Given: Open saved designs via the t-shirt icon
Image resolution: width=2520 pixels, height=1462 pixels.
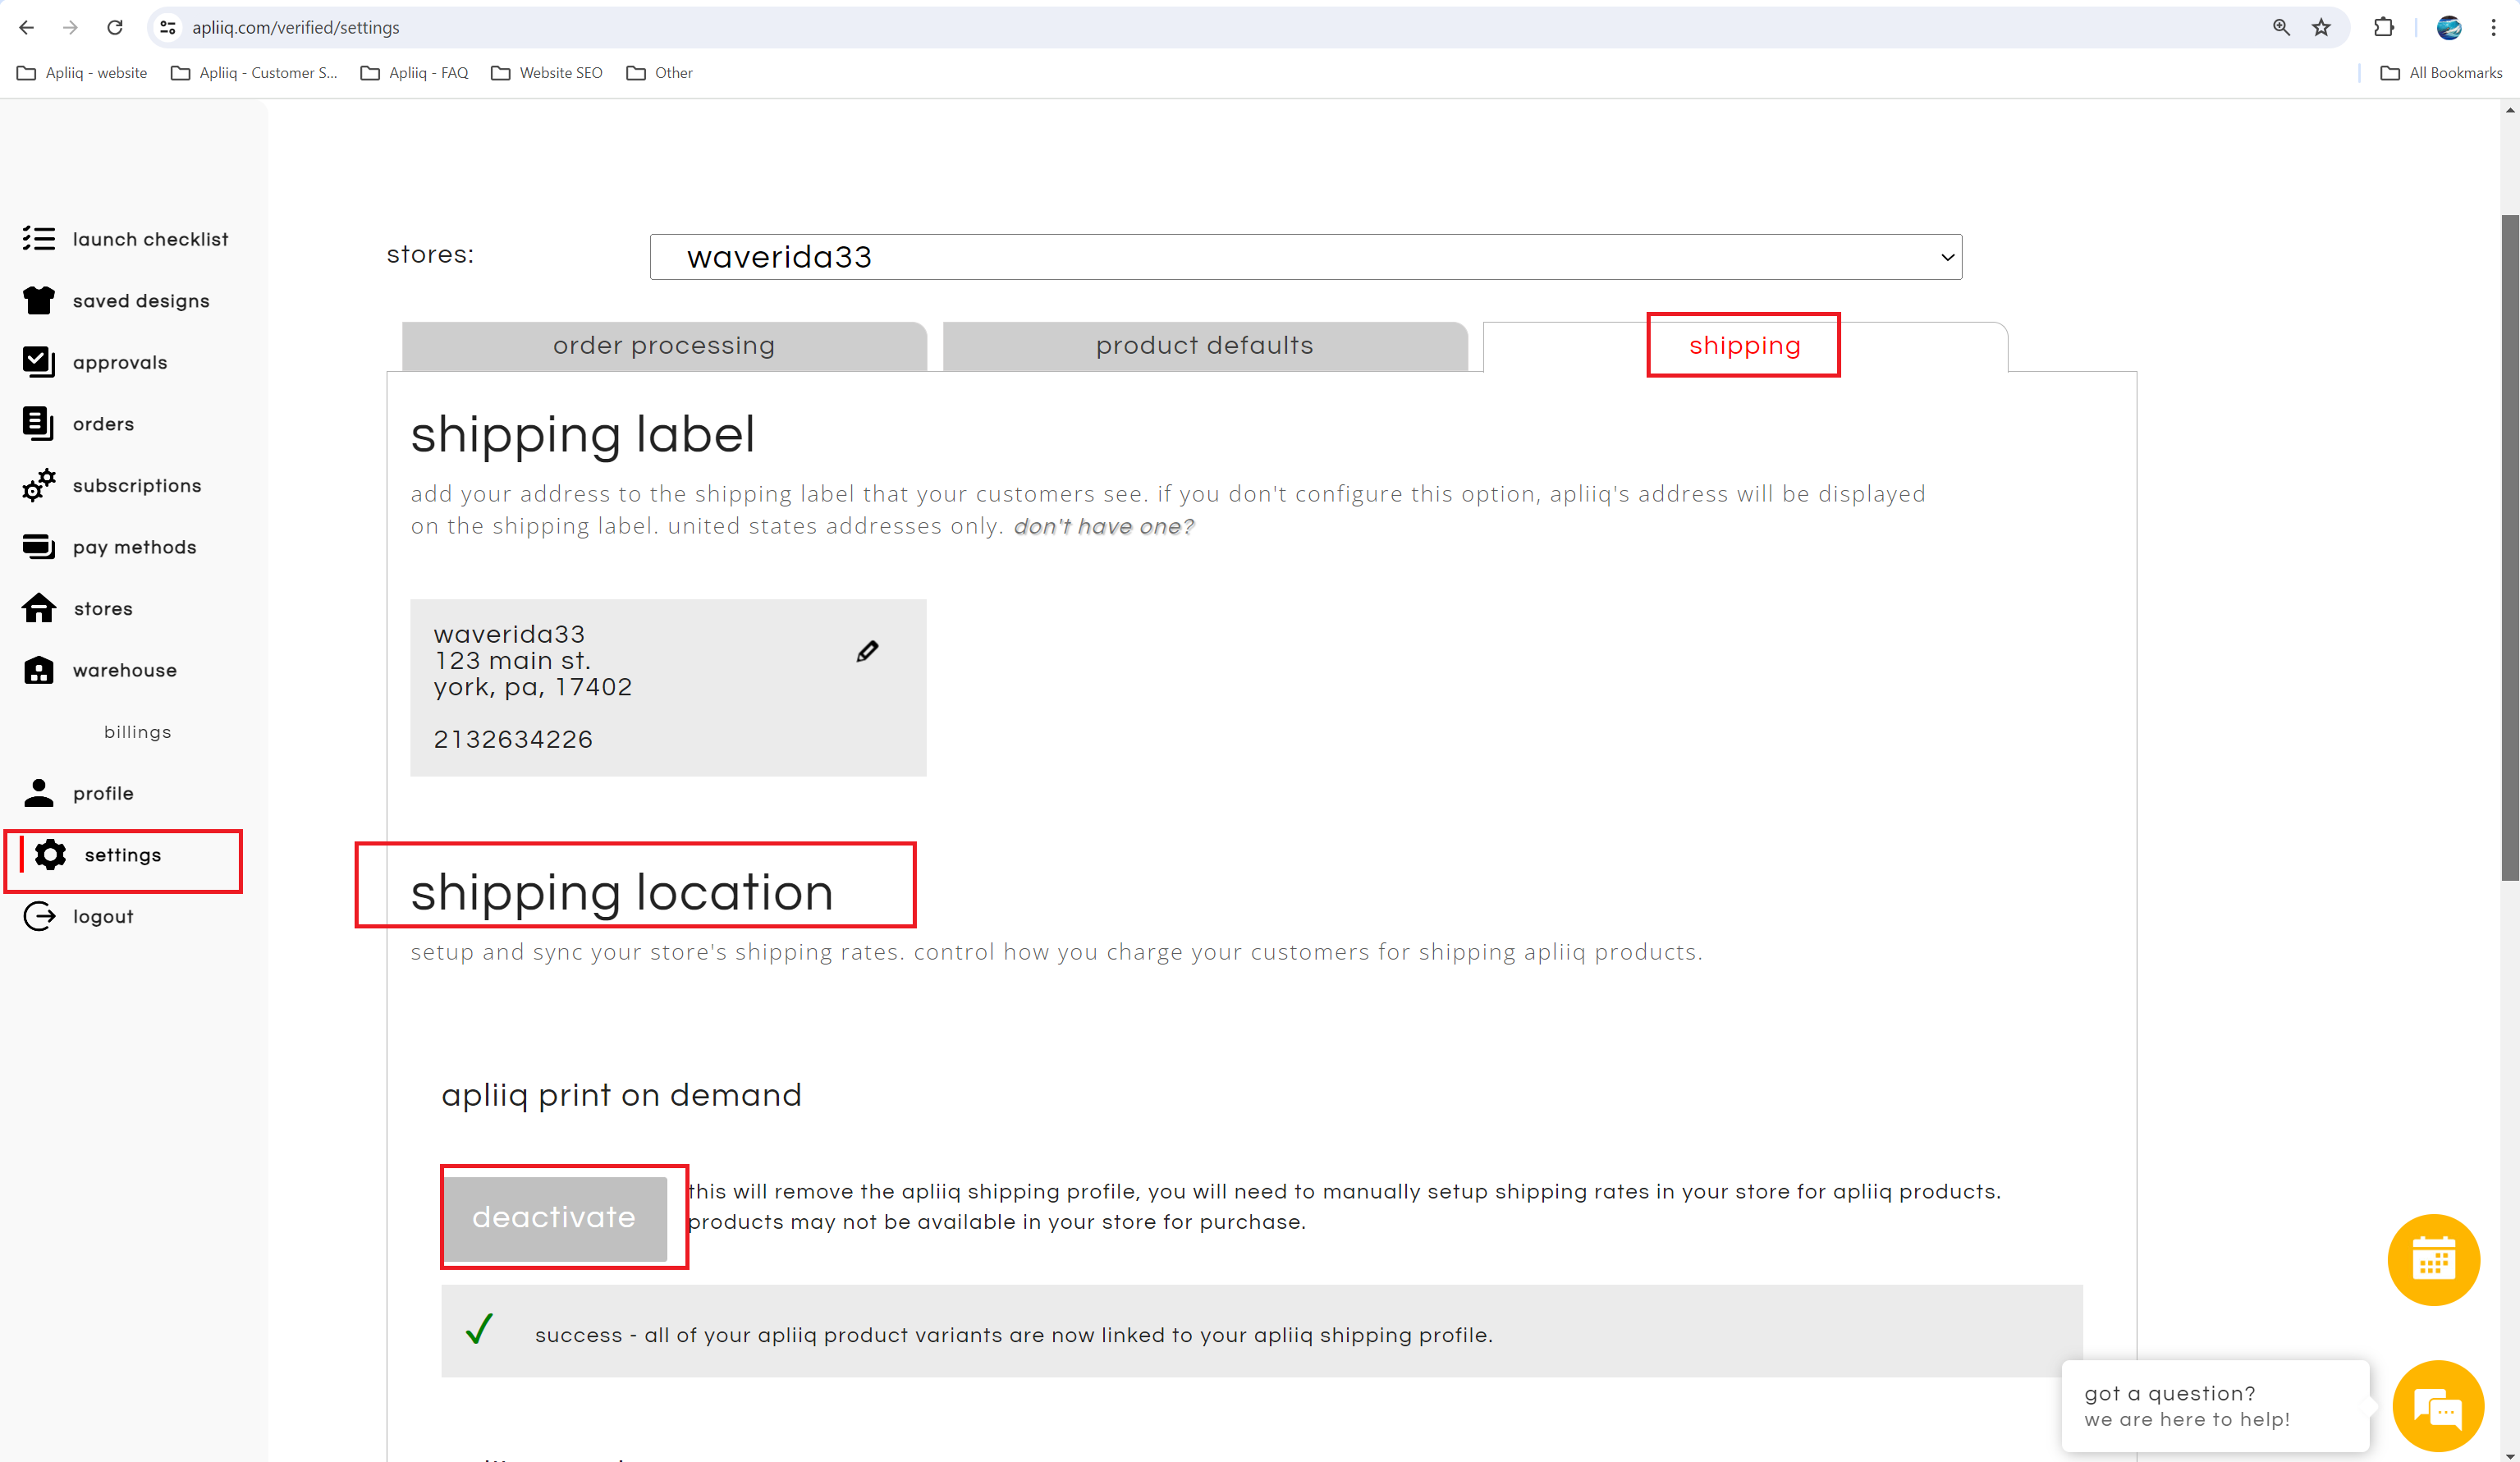Looking at the screenshot, I should (x=38, y=300).
